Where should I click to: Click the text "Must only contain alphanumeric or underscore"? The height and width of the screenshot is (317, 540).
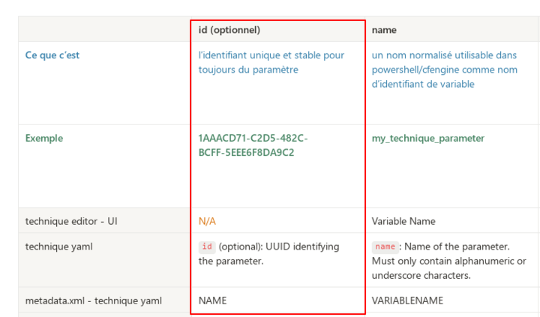point(448,268)
